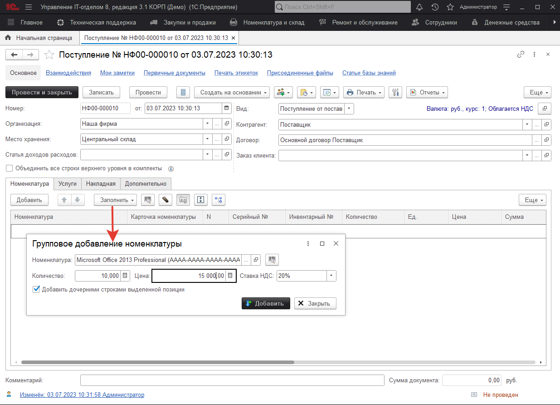This screenshot has width=560, height=405.
Task: Expand the Организация dropdown list
Action: coord(207,123)
